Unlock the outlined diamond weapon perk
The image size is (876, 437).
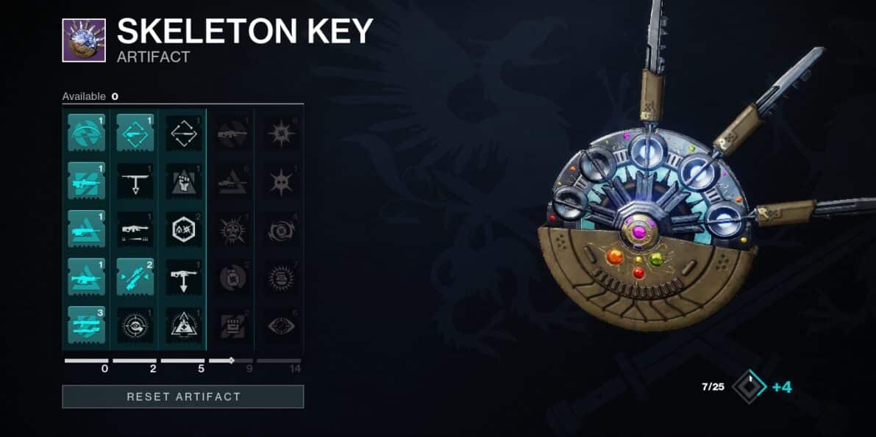tap(184, 133)
